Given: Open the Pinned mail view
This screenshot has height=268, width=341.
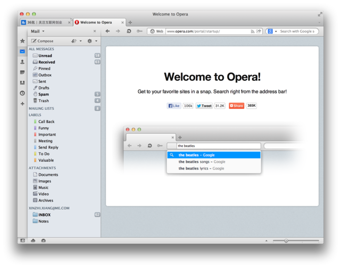Looking at the screenshot, I should pos(64,68).
